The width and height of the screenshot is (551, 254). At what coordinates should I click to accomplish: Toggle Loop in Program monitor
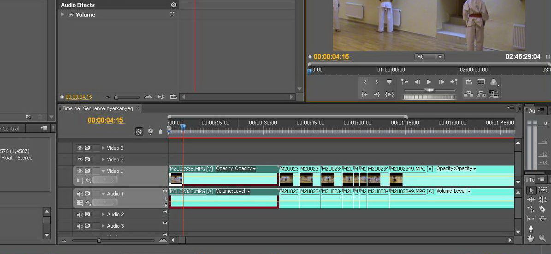[469, 82]
